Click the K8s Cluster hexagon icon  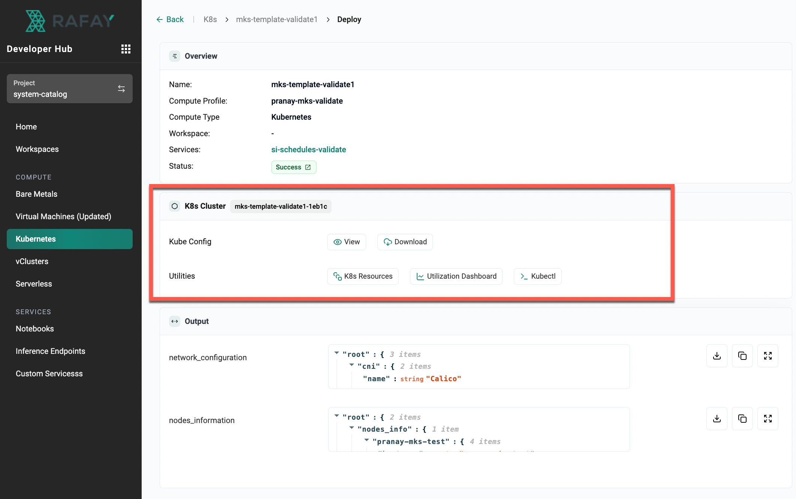[x=175, y=206]
